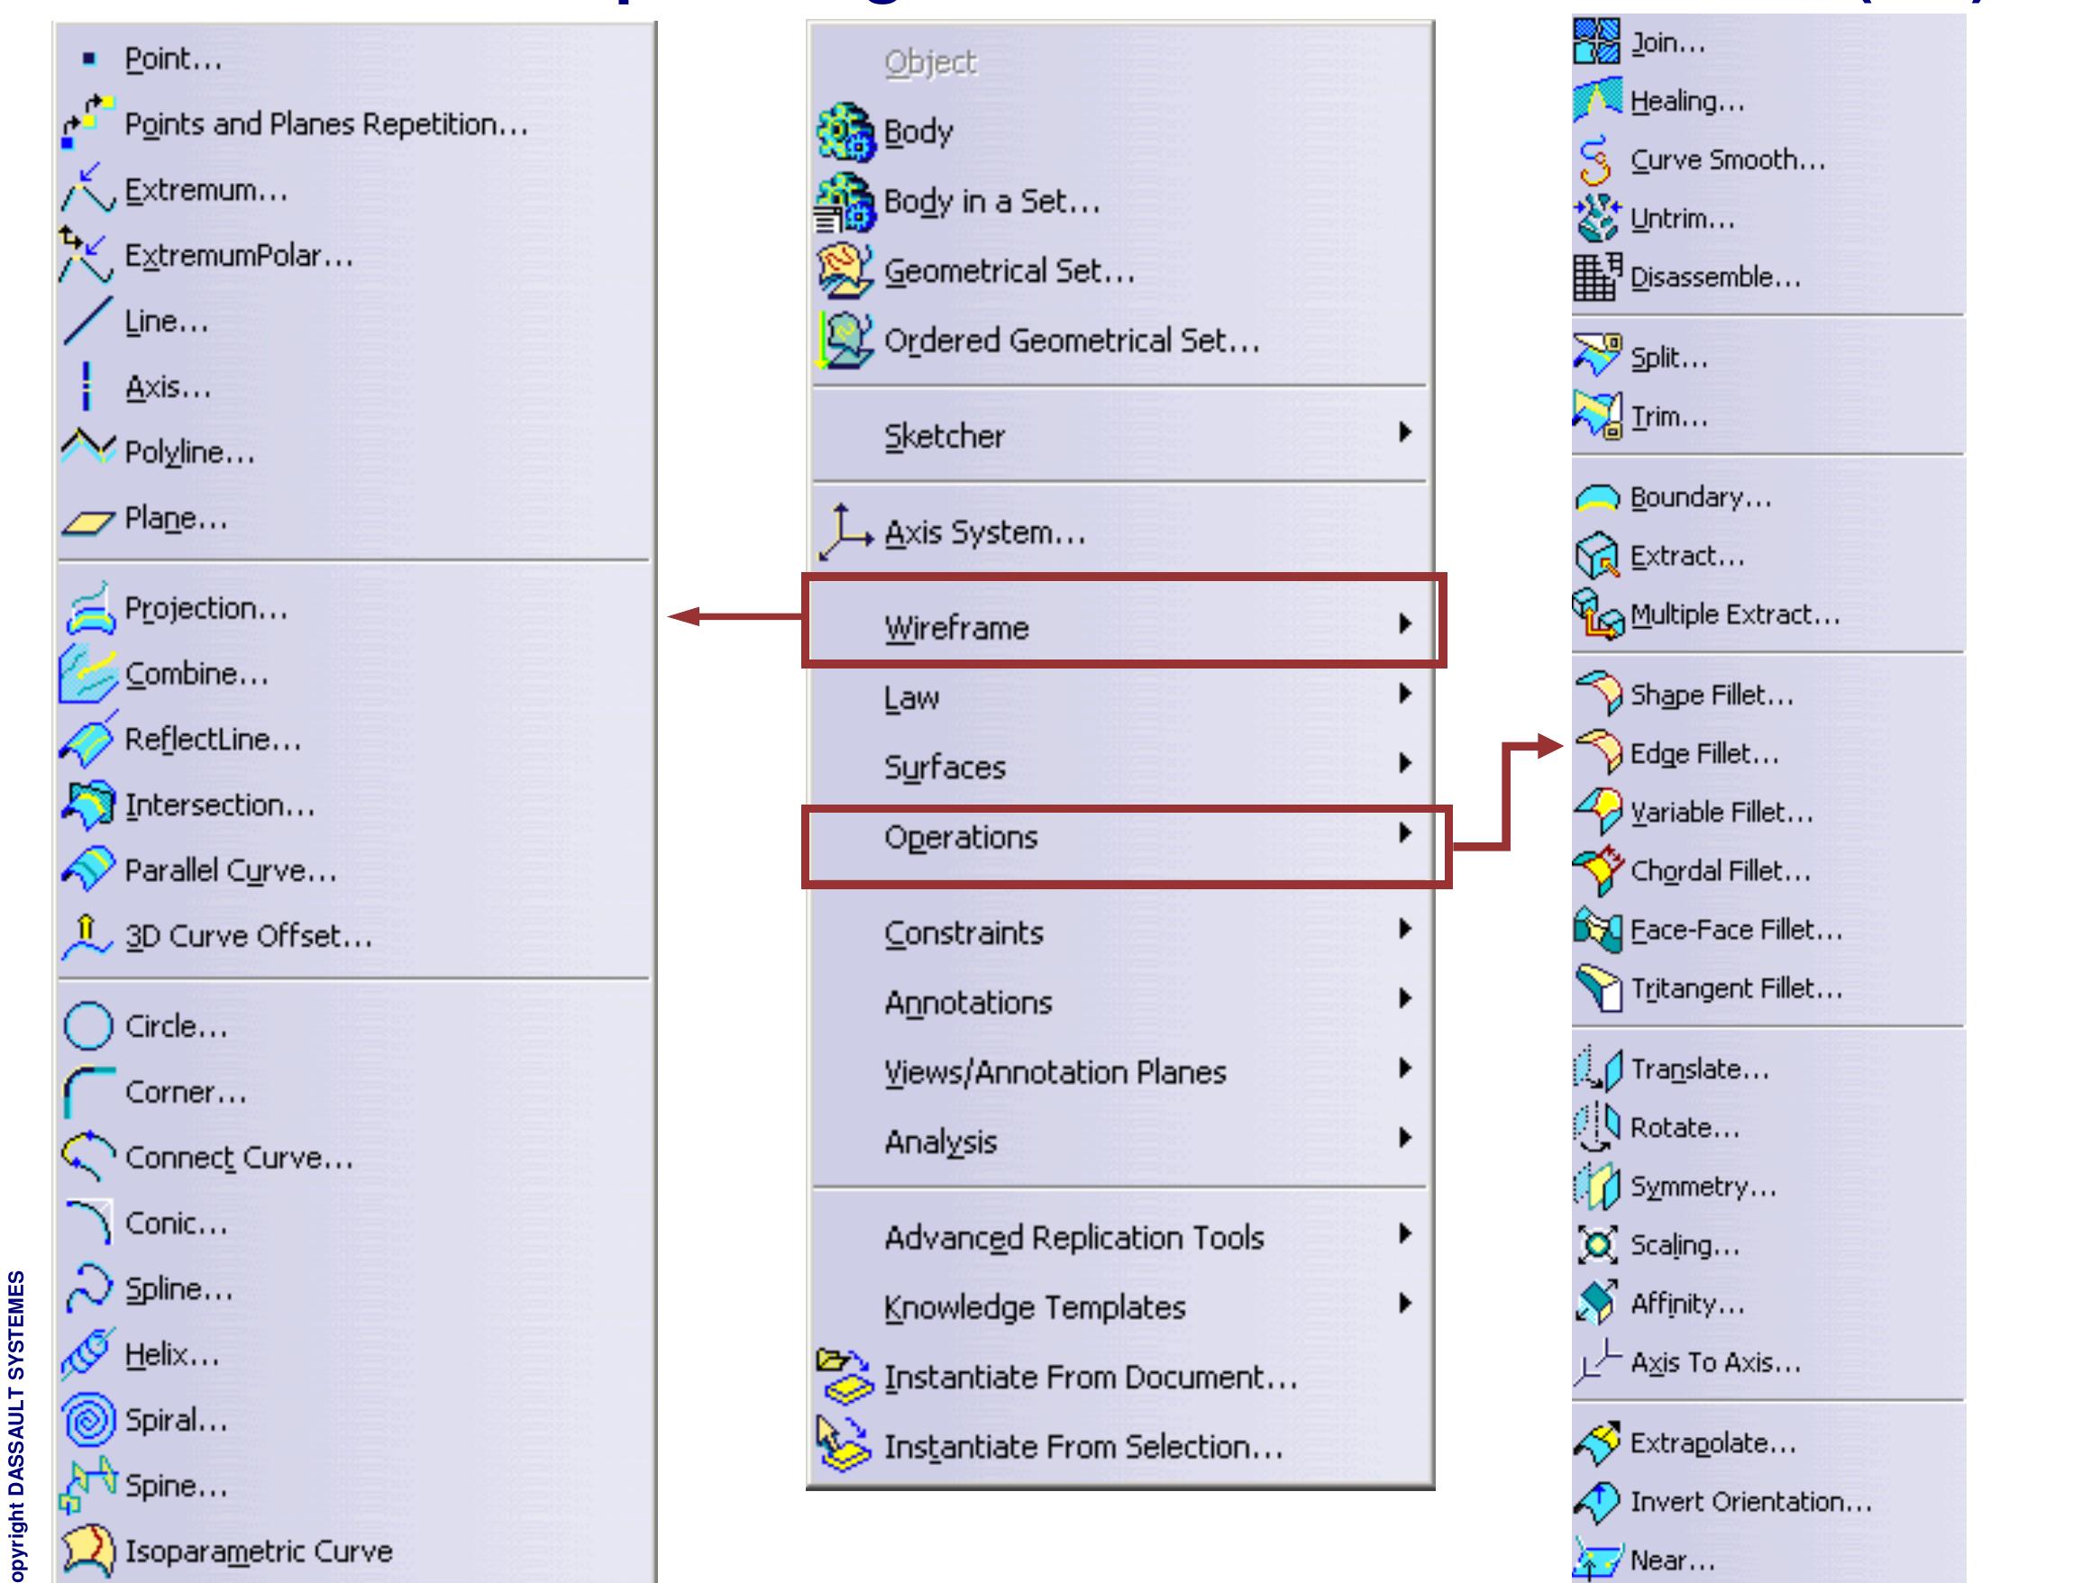2073x1583 pixels.
Task: Click the Intersection wireframe icon
Action: coord(87,805)
